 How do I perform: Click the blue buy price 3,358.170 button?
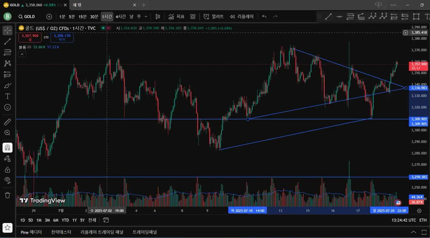(62, 38)
